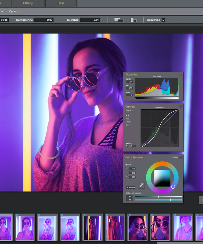
Task: Open the Help menu
Action: (x=61, y=3)
